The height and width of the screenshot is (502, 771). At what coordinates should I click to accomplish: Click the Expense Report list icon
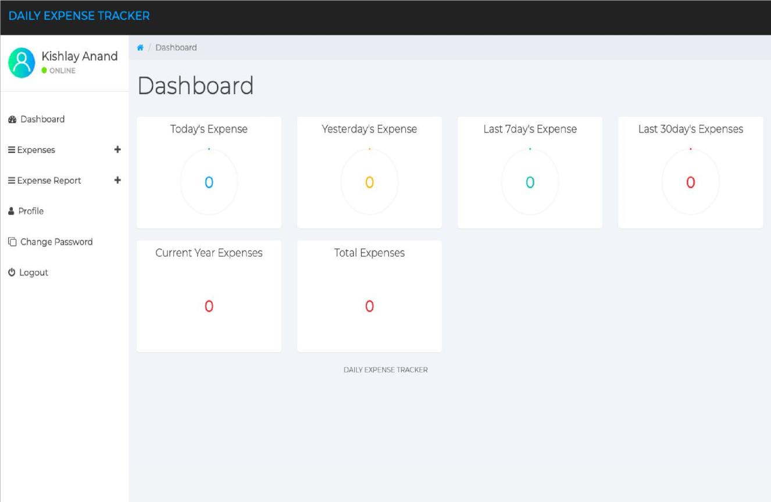(x=12, y=180)
